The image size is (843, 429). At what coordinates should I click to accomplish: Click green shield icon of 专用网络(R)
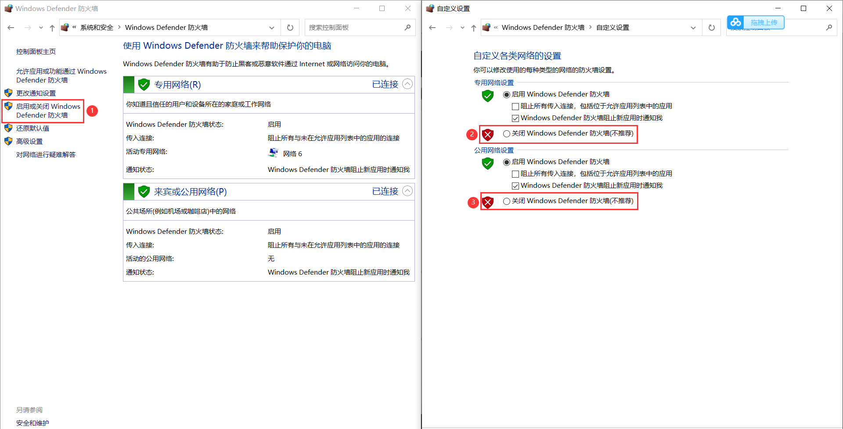point(144,85)
